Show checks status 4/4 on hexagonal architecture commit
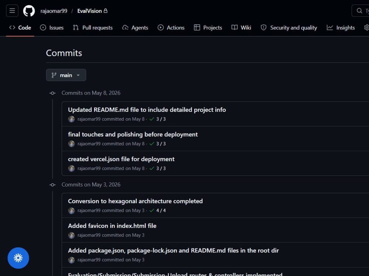The height and width of the screenshot is (276, 369). click(x=158, y=210)
